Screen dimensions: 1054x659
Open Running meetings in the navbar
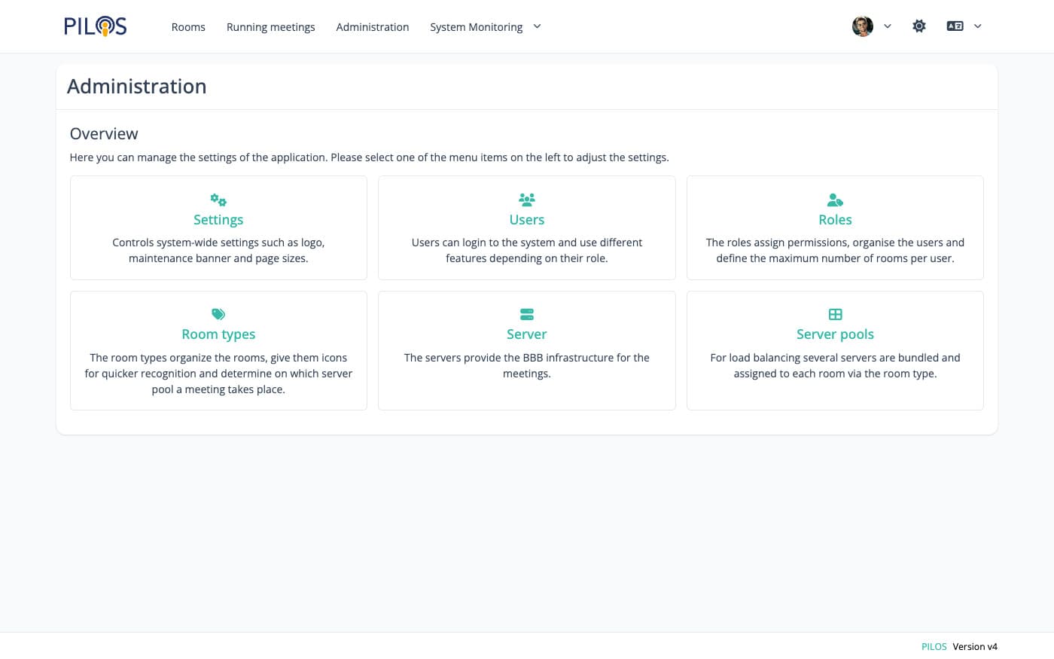pos(270,27)
